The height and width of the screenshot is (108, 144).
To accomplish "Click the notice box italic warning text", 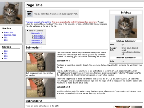I will click(56, 14).
